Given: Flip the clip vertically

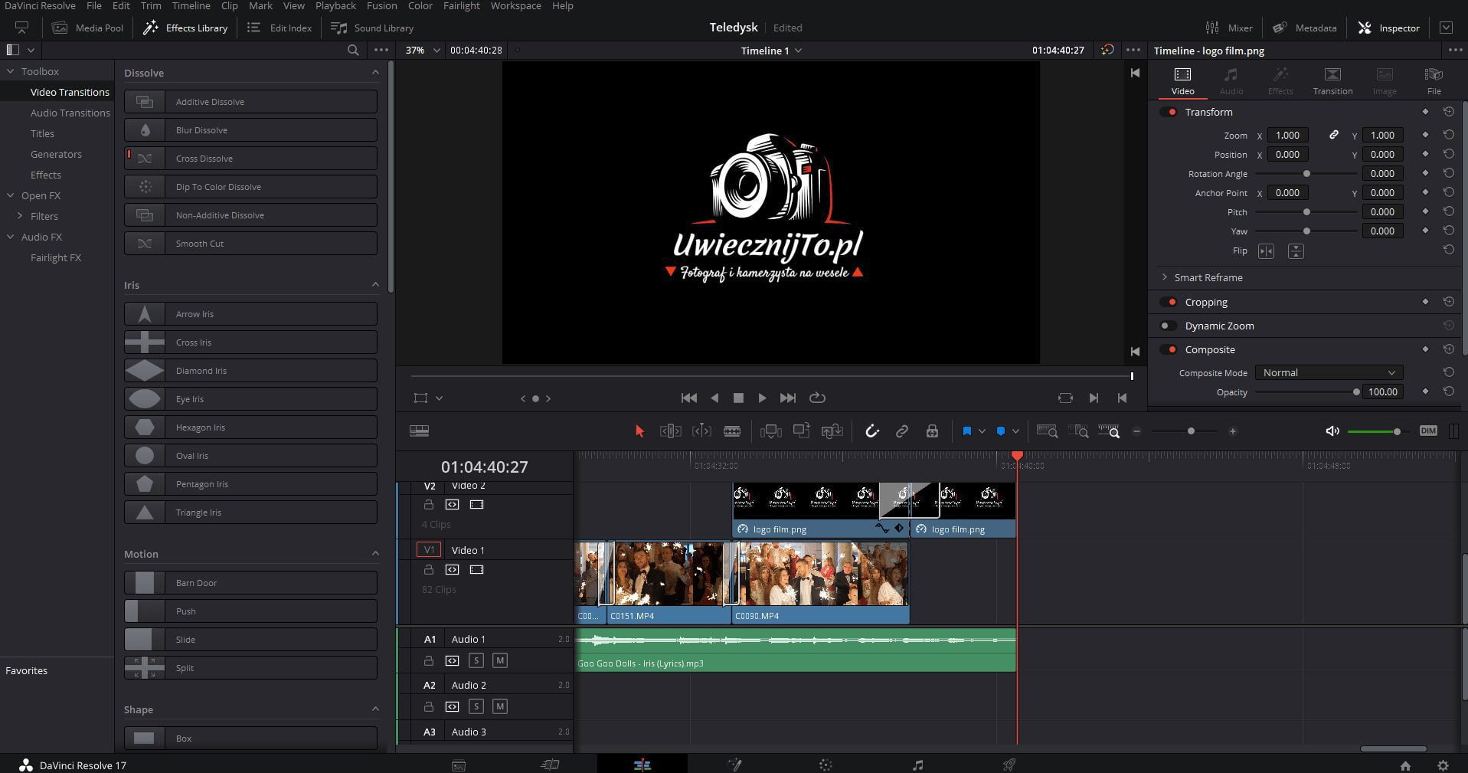Looking at the screenshot, I should [x=1296, y=251].
